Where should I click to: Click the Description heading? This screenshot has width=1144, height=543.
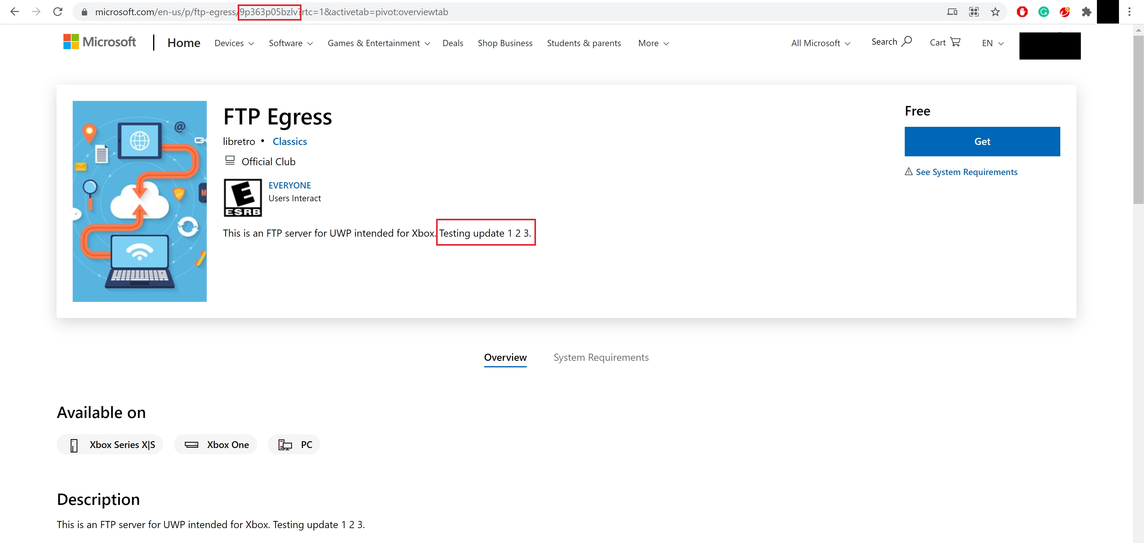click(98, 500)
